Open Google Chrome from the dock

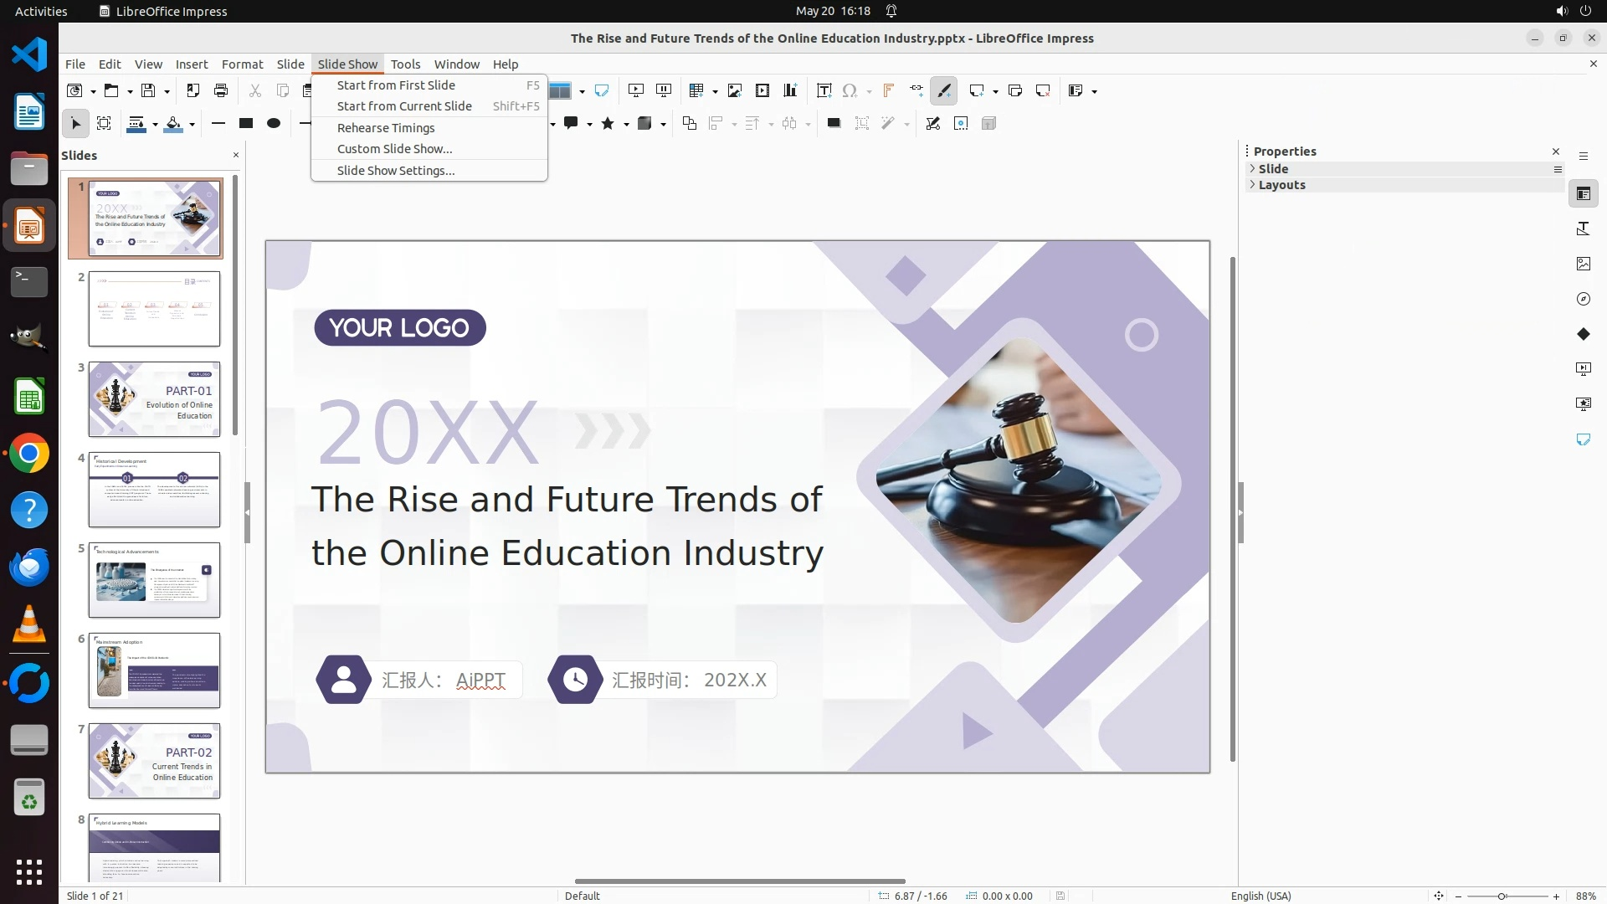(29, 454)
